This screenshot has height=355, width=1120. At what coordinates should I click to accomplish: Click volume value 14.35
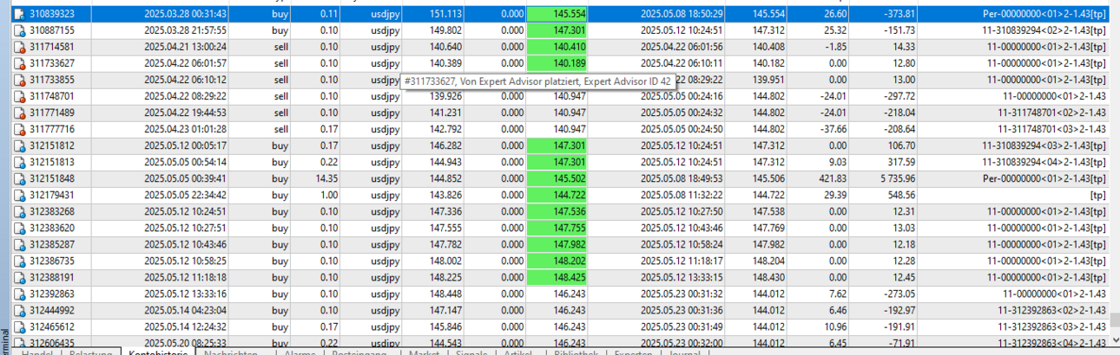[x=326, y=179]
